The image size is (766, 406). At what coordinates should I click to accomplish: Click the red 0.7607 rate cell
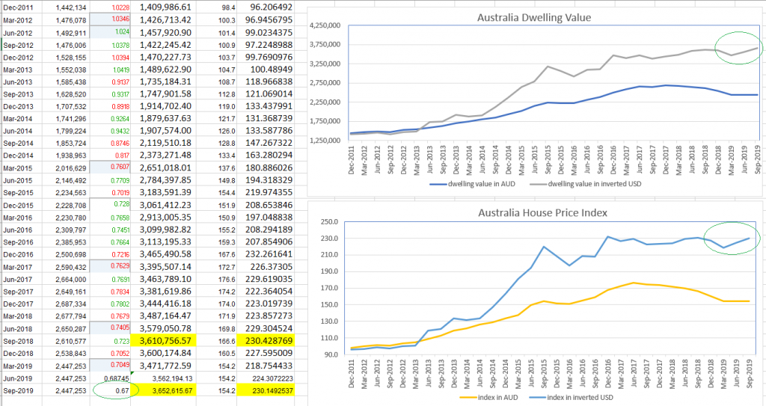click(x=120, y=167)
